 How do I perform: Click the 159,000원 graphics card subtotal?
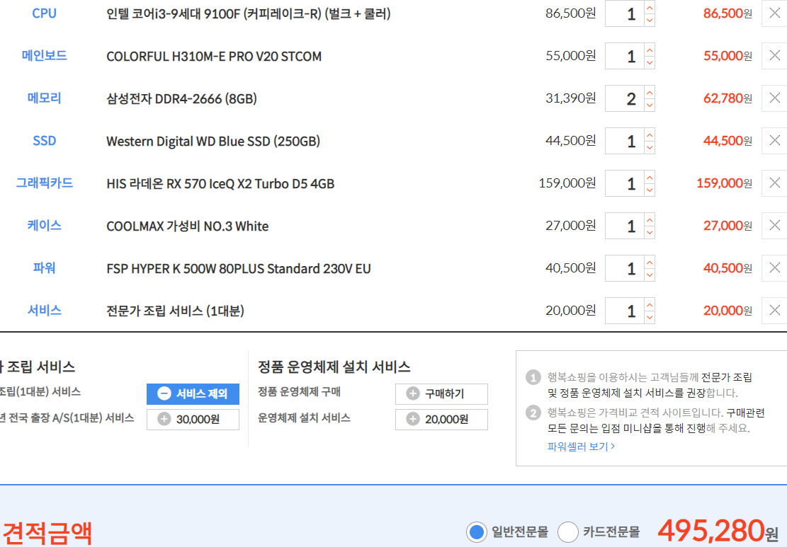724,183
